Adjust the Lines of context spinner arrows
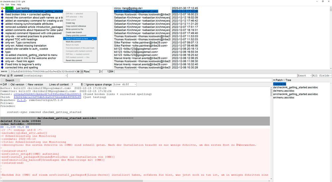Image resolution: width=332 pixels, height=182 pixels. coord(82,85)
